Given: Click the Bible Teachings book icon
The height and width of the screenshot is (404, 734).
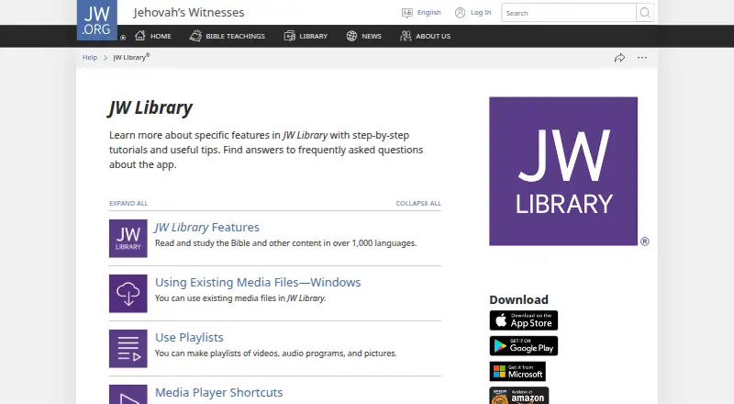Looking at the screenshot, I should click(195, 36).
